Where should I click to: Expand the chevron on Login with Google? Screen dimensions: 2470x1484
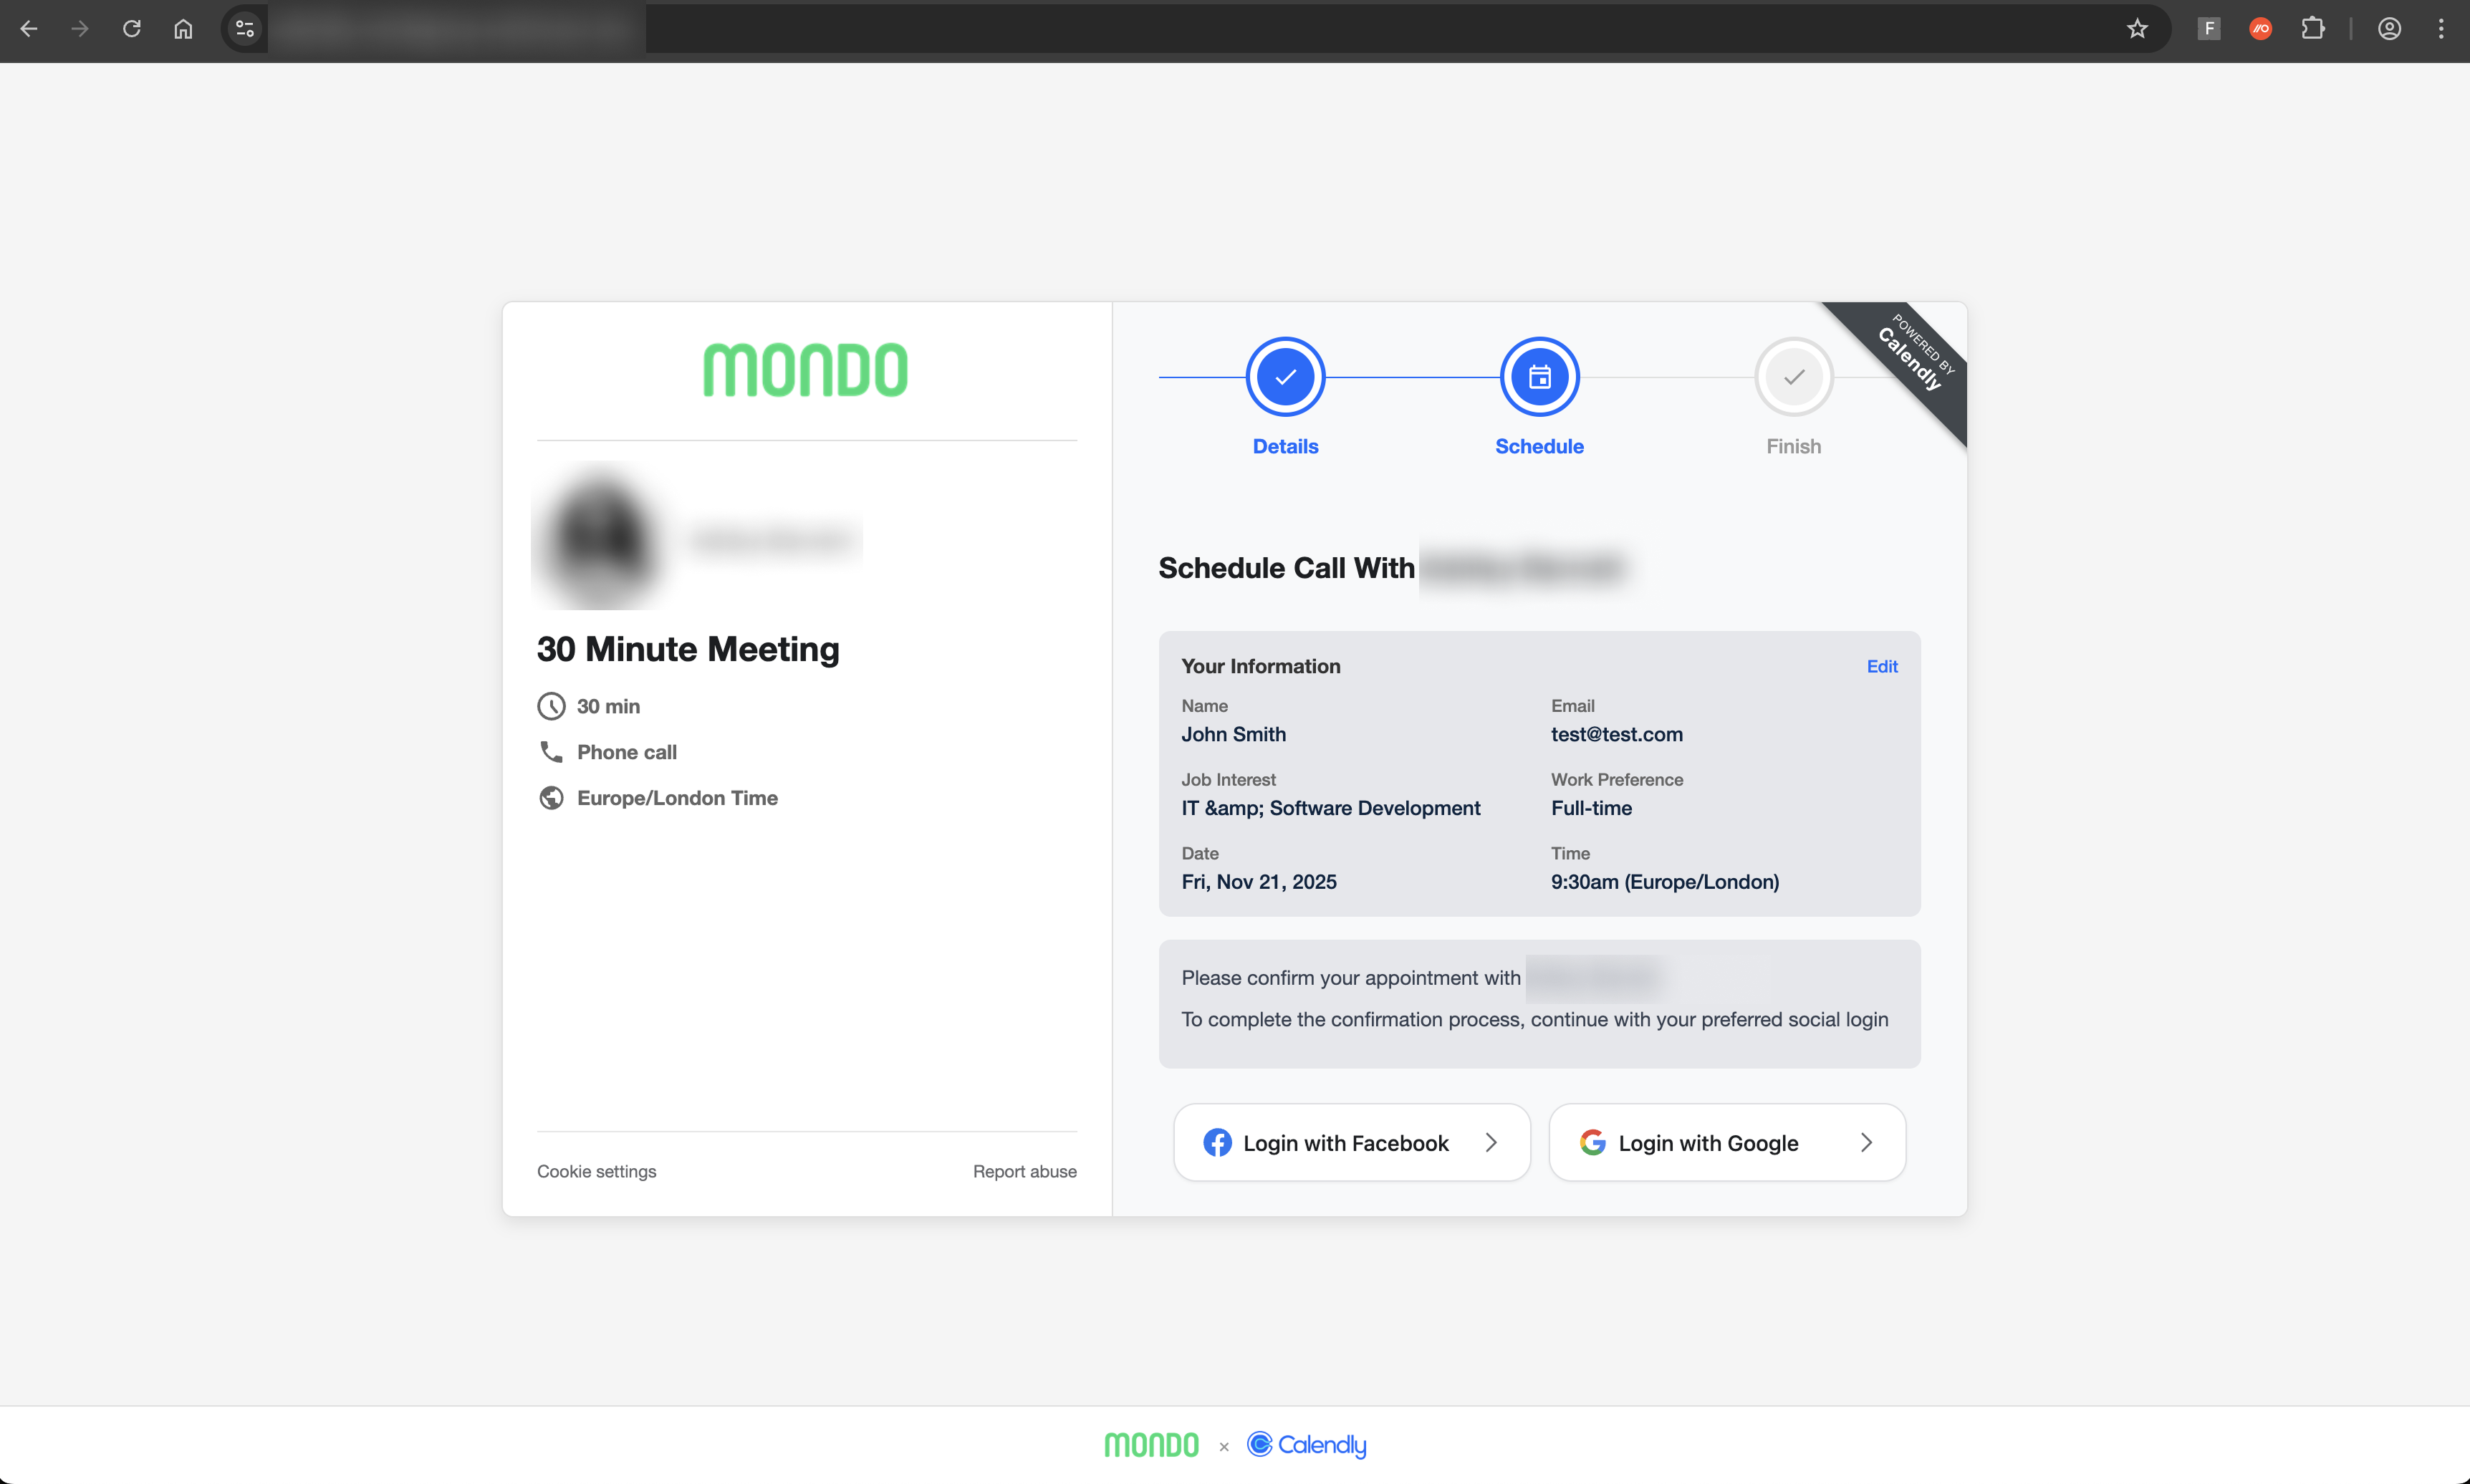[x=1868, y=1142]
